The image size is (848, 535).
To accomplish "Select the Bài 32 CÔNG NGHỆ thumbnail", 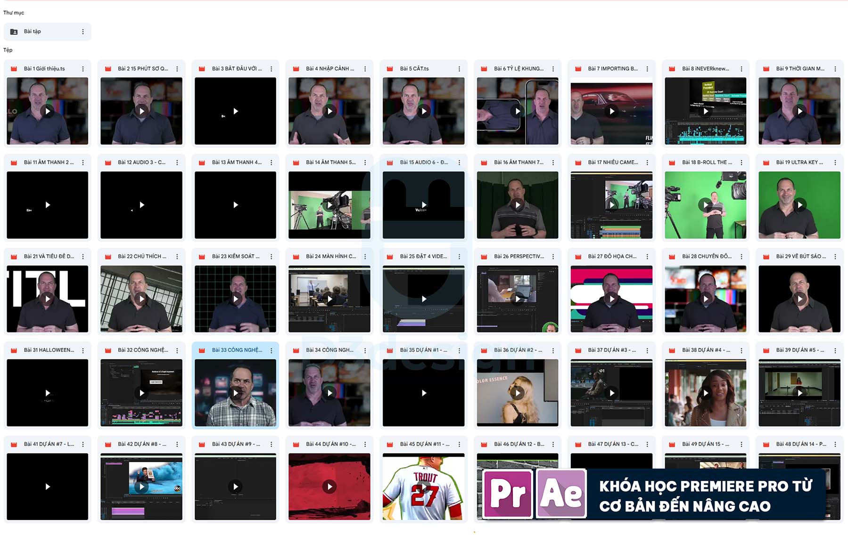I will pos(141,393).
